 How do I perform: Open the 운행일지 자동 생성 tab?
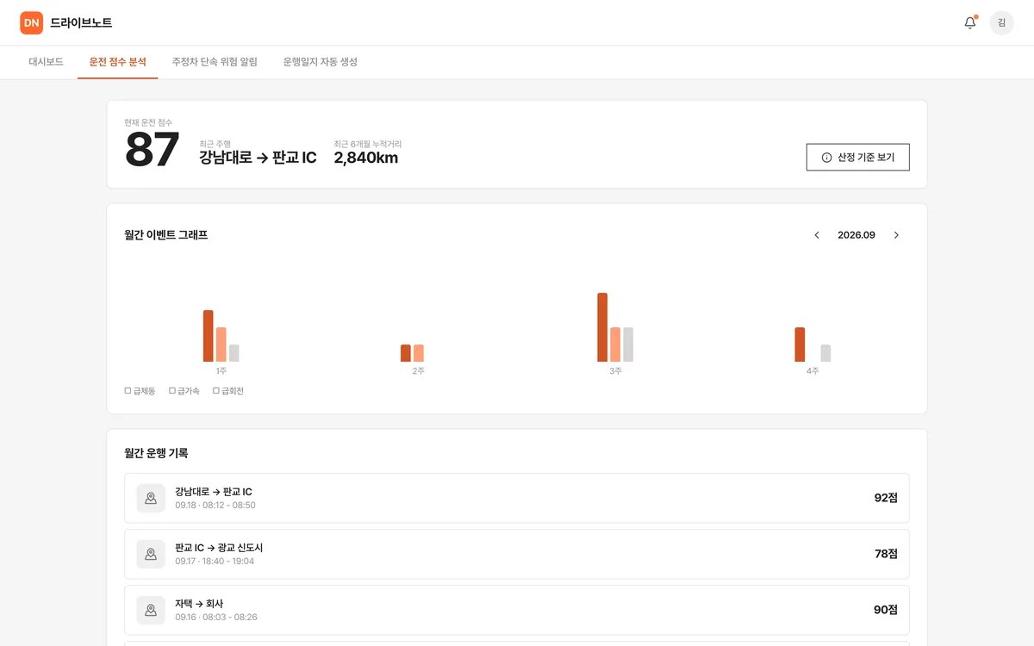321,62
